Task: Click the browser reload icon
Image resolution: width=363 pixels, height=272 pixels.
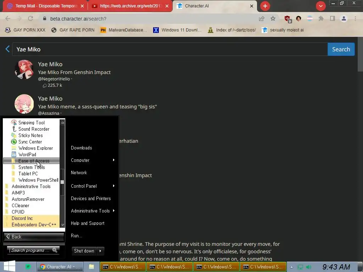Action: click(30, 18)
